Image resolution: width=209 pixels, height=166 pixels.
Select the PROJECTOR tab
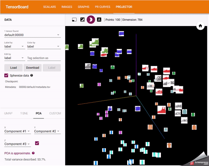click(124, 7)
